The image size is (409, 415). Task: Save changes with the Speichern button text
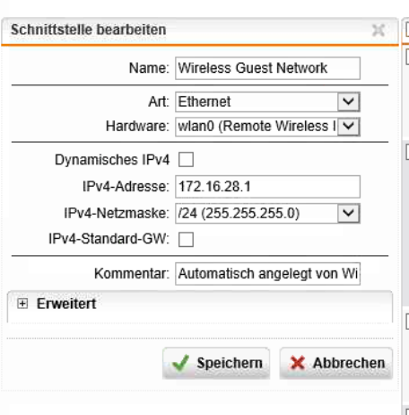(230, 363)
